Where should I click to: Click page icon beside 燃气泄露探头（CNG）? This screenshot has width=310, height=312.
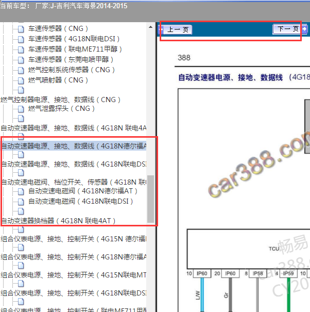pos(21,109)
